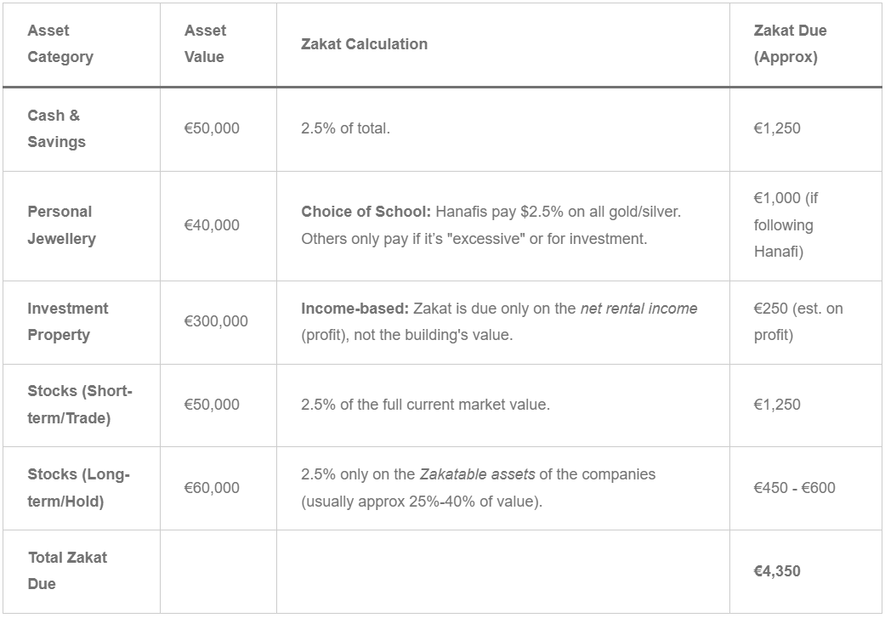The width and height of the screenshot is (885, 618).
Task: Click the "Zakat Due (Approx)" header
Action: coord(790,44)
